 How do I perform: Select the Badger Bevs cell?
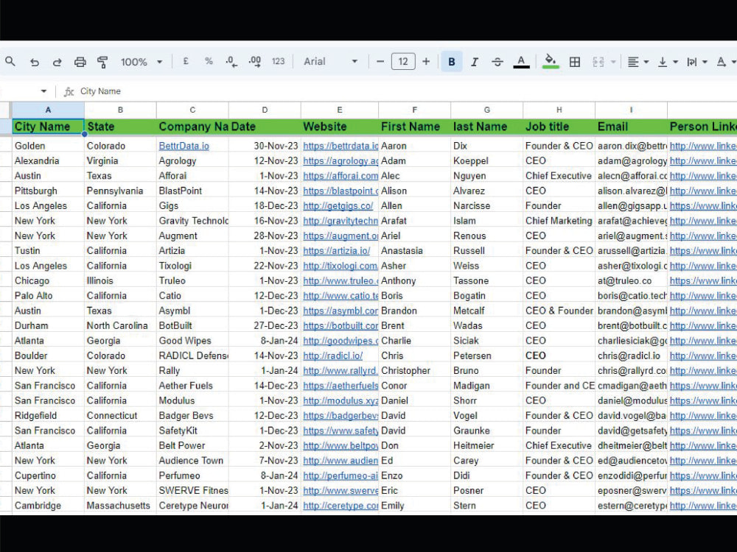(x=192, y=416)
